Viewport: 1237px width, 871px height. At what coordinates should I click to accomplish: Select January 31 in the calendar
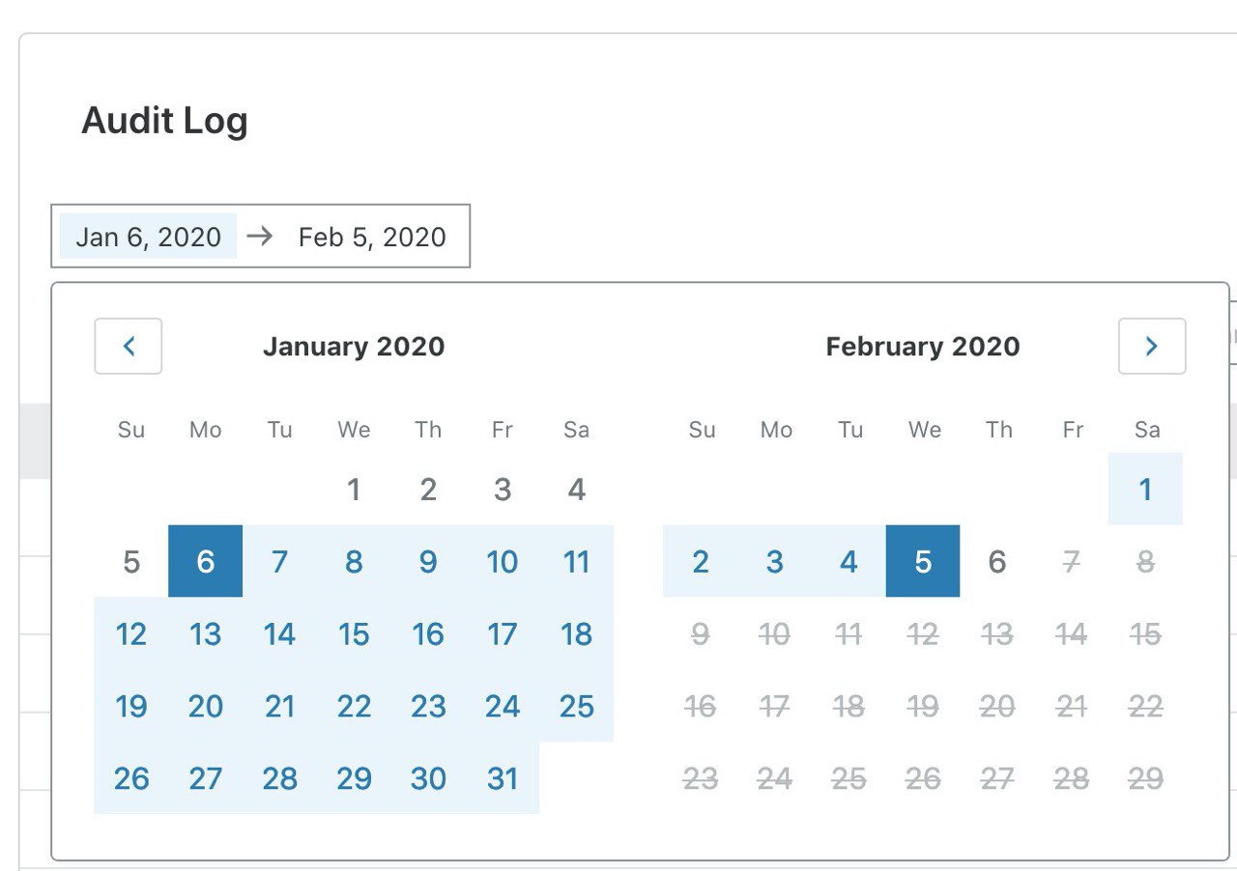503,778
